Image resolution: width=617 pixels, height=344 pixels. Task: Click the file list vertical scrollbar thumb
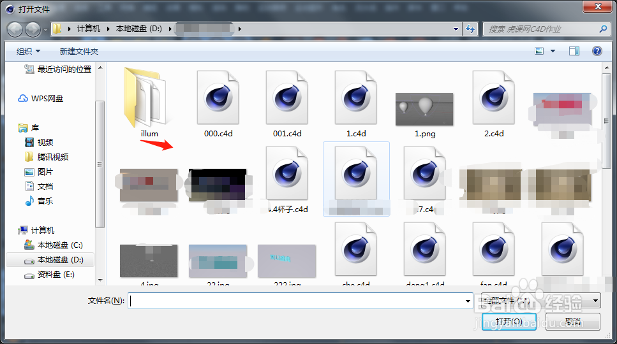606,121
